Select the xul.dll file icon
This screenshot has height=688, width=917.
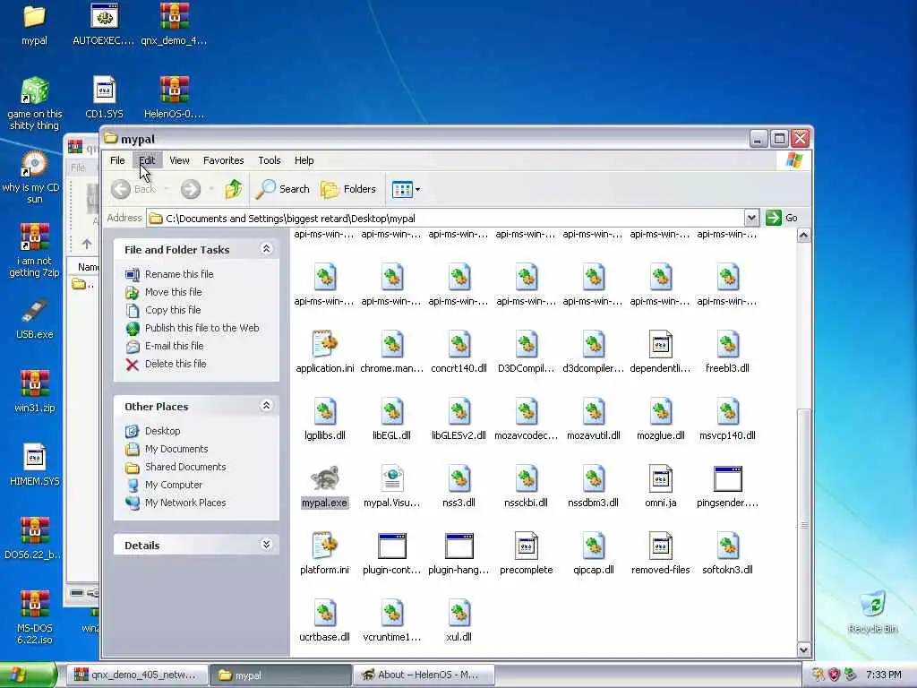coord(458,613)
